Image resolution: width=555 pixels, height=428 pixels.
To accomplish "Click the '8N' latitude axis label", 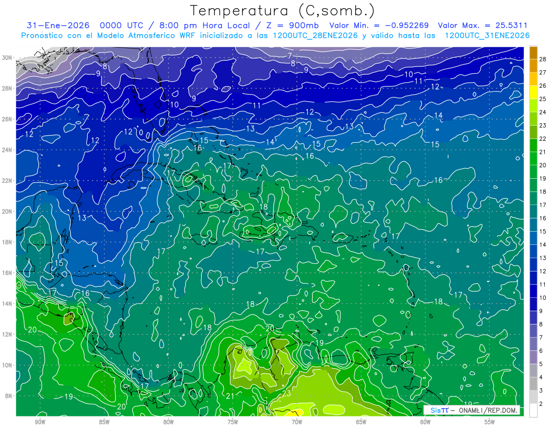I will pyautogui.click(x=9, y=396).
